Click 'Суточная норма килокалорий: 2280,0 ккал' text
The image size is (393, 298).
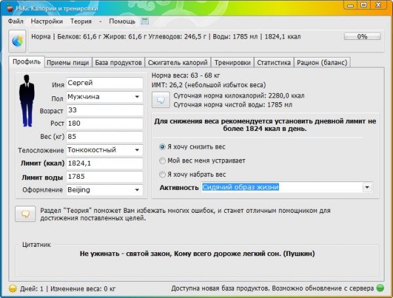tap(239, 96)
